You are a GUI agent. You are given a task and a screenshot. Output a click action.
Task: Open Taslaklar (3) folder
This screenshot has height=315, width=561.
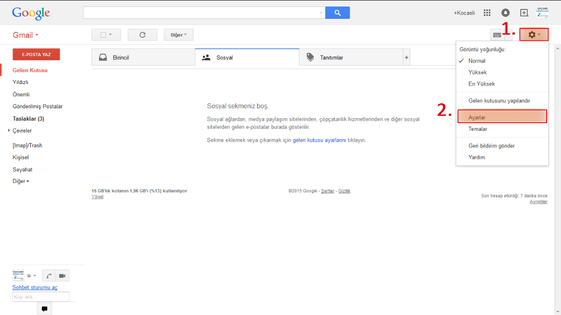28,119
